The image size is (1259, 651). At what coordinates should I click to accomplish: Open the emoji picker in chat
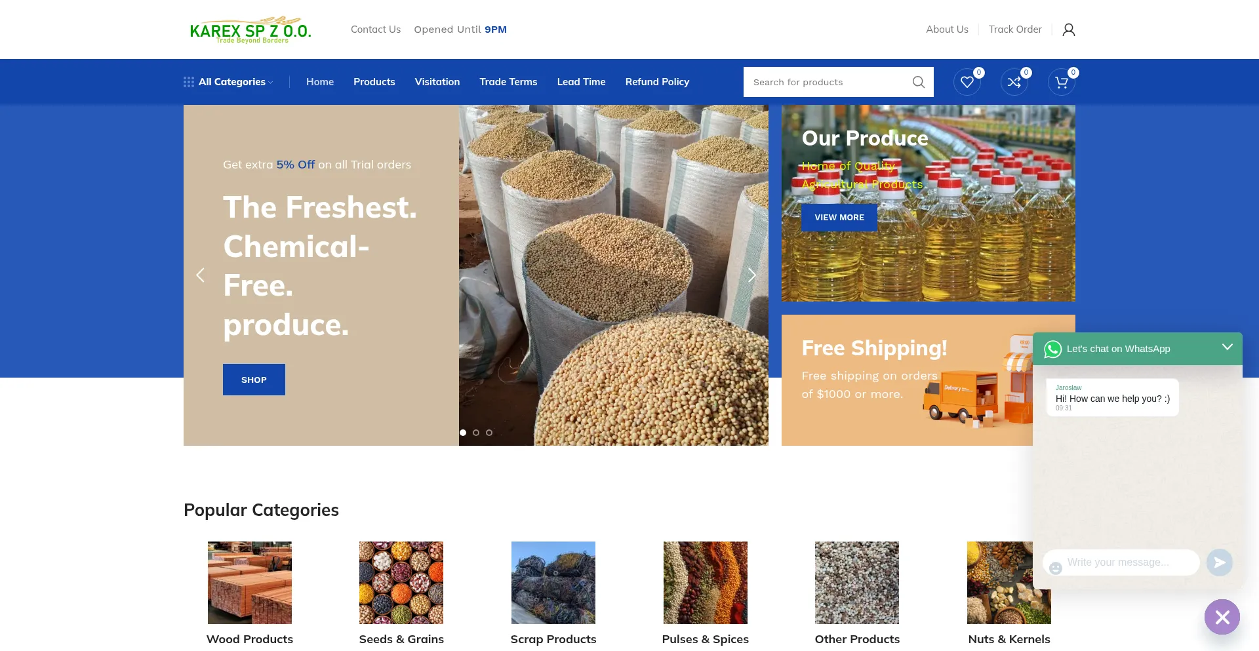tap(1055, 568)
